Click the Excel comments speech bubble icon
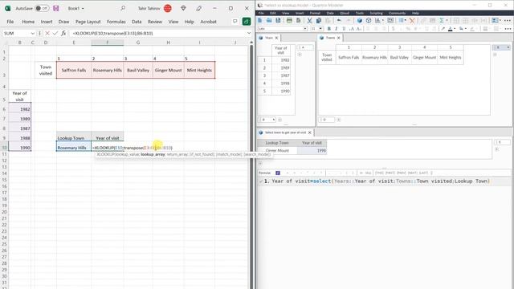Viewport: 514px width, 289px height. 235,22
